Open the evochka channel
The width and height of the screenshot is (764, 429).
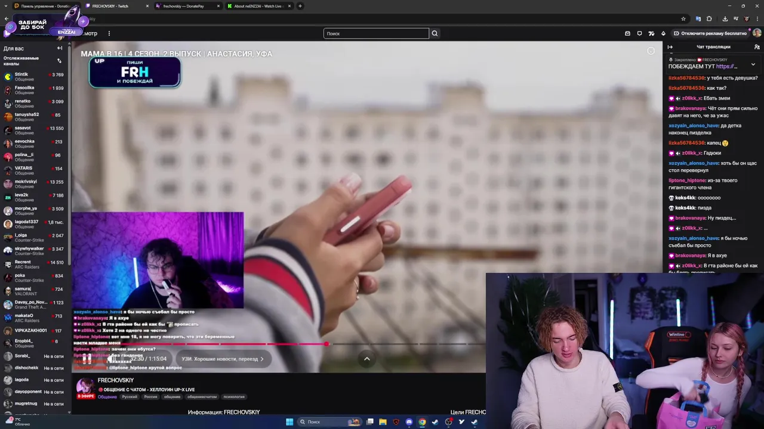(35, 144)
